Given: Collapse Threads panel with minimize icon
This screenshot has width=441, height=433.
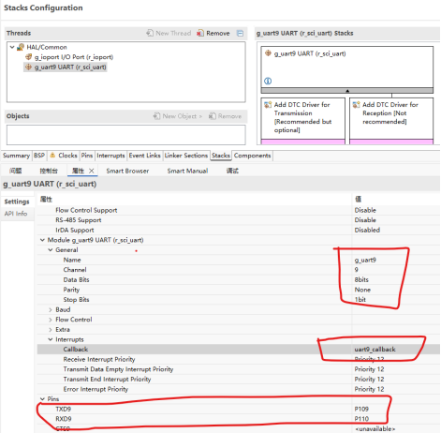Looking at the screenshot, I should point(240,33).
